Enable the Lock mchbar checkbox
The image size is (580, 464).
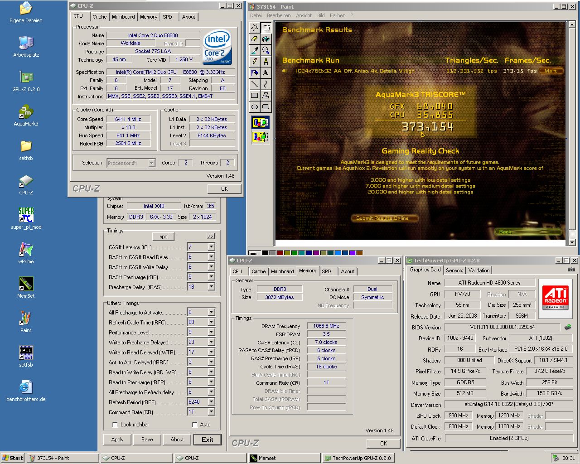[x=115, y=425]
